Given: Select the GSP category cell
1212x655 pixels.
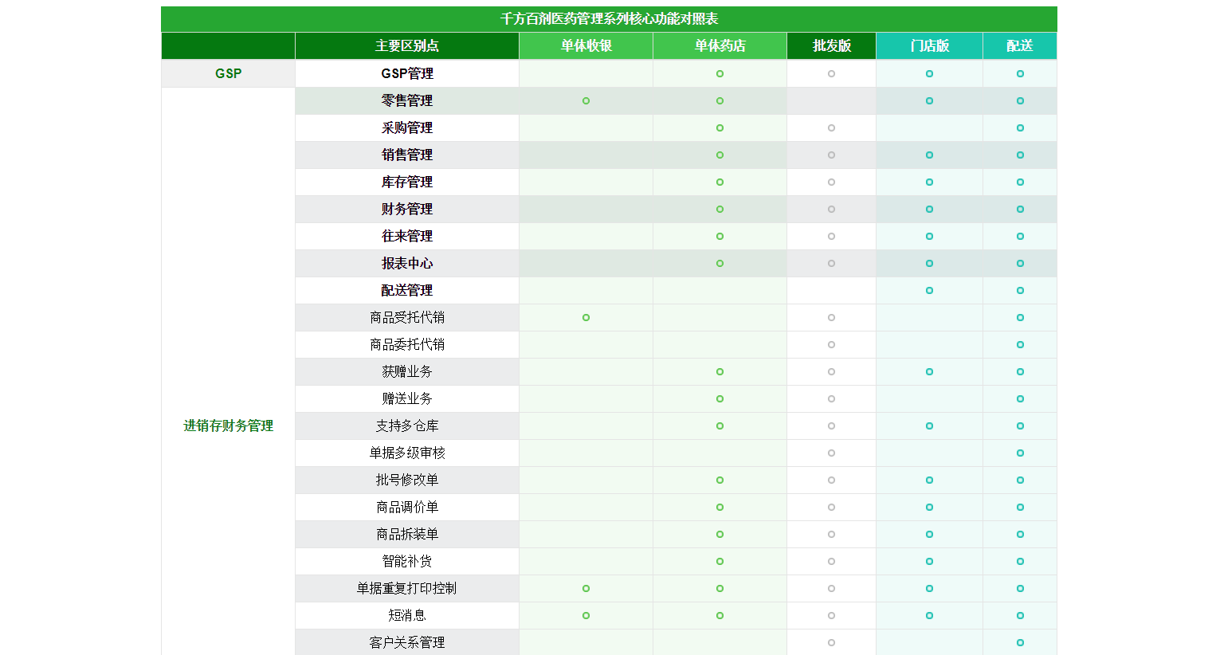Looking at the screenshot, I should click(228, 73).
